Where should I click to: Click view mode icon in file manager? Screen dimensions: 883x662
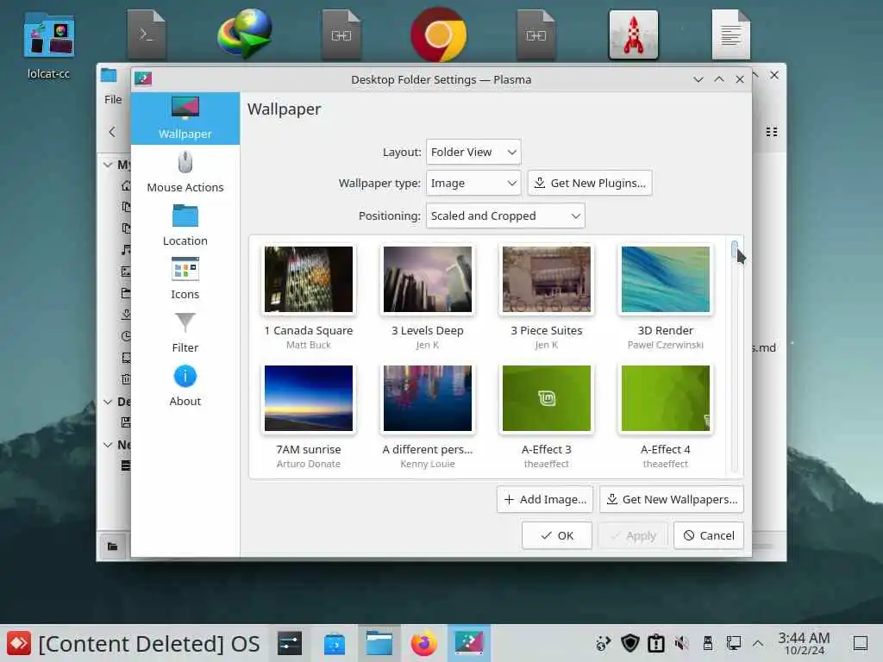point(772,132)
